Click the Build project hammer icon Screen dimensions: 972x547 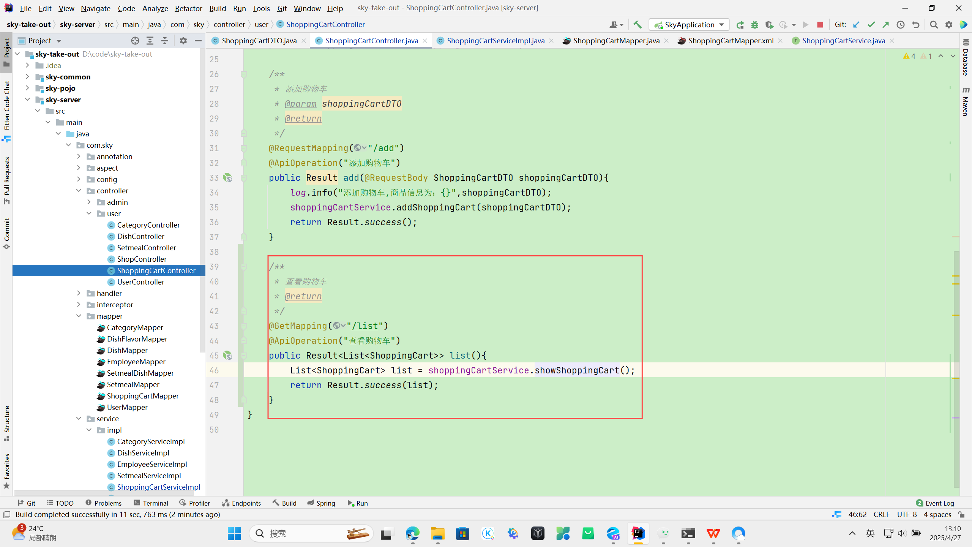pyautogui.click(x=637, y=25)
